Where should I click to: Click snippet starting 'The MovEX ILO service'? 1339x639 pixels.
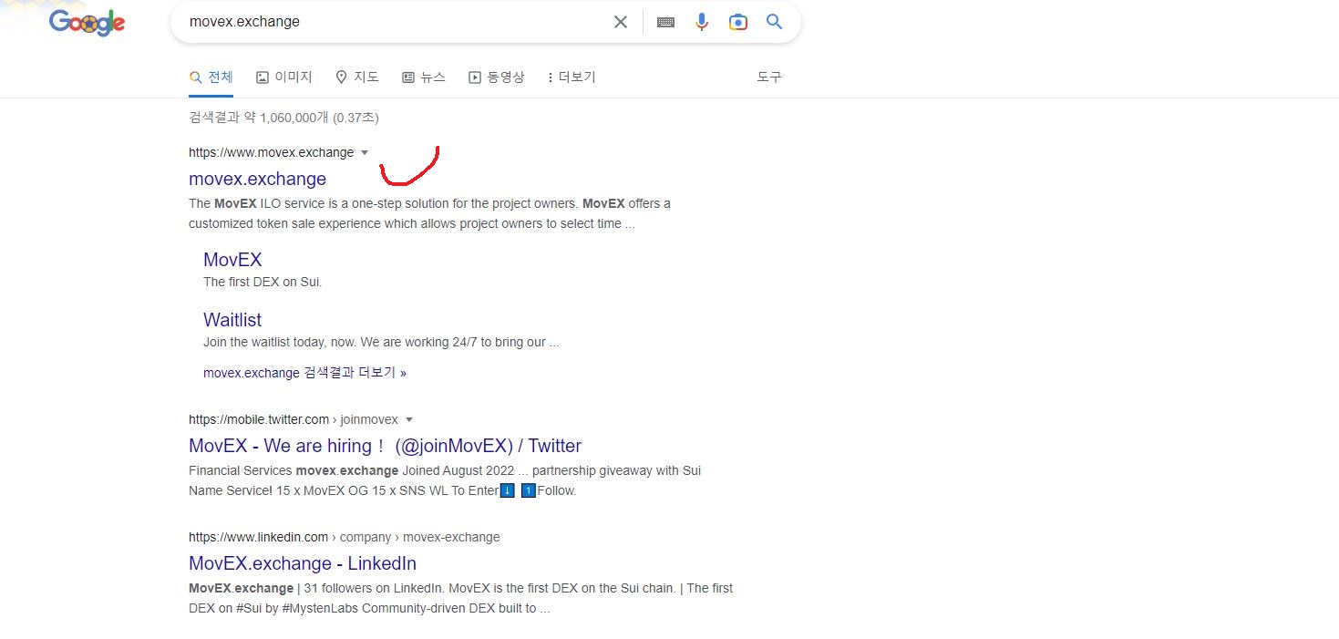(430, 213)
